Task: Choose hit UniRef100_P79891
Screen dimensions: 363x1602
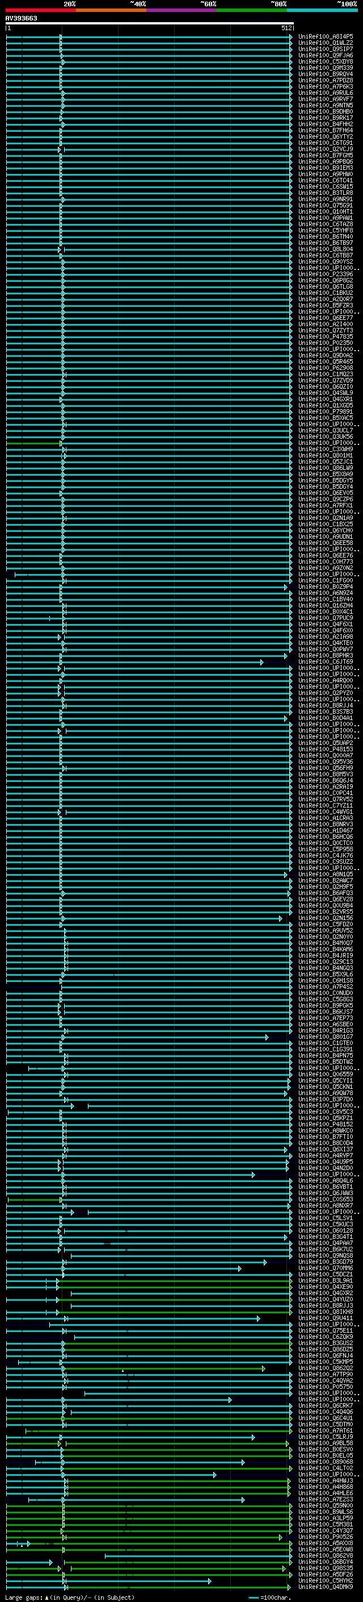Action: point(326,411)
